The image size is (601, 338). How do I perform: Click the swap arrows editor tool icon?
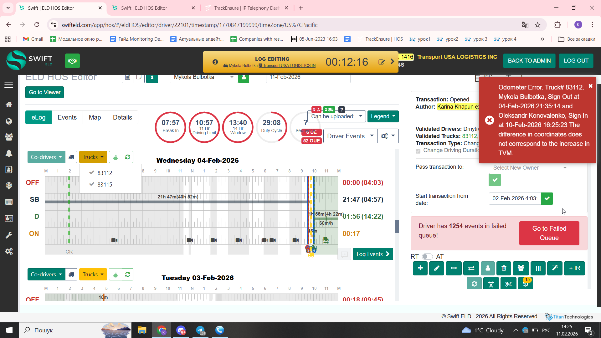(471, 268)
